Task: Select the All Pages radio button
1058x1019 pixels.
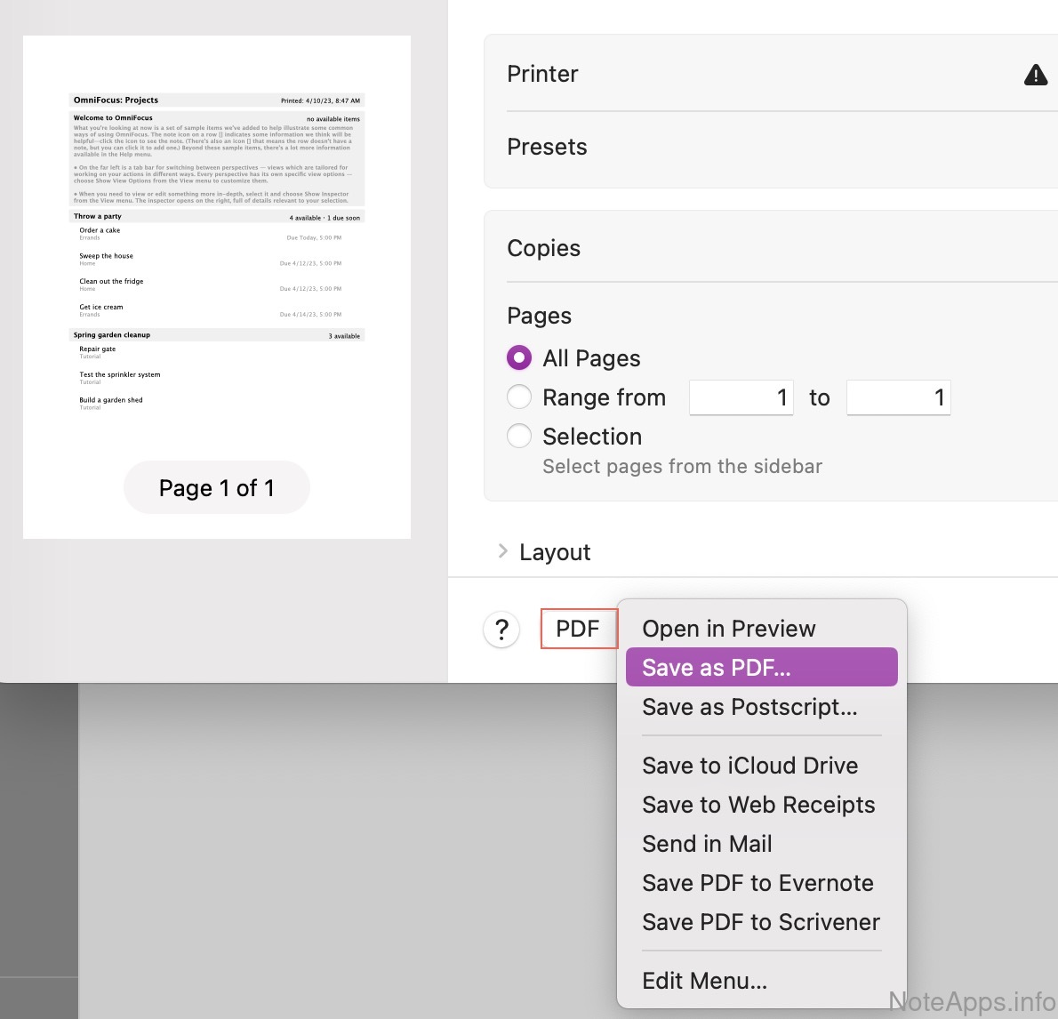Action: [519, 358]
